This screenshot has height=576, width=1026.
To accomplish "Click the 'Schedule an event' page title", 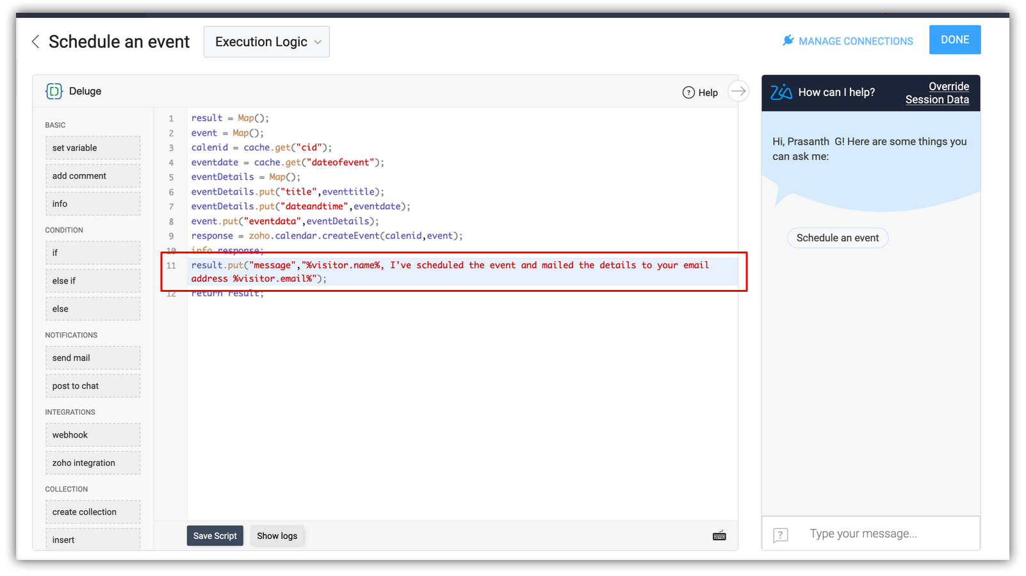I will click(119, 42).
